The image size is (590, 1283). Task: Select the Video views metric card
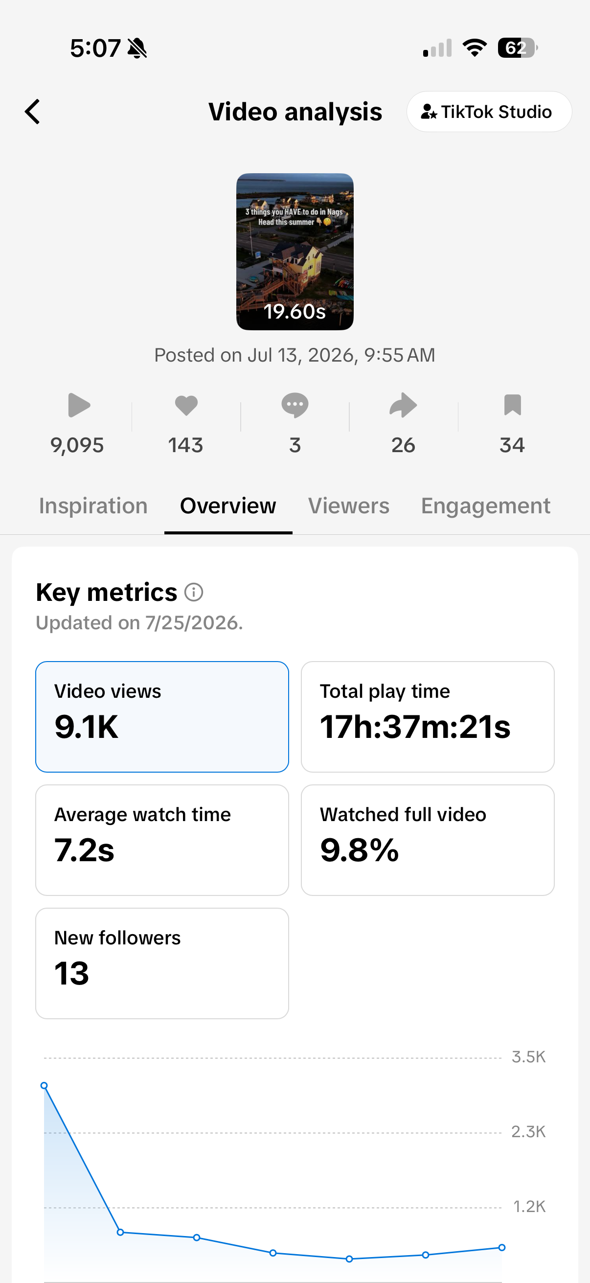pyautogui.click(x=162, y=716)
